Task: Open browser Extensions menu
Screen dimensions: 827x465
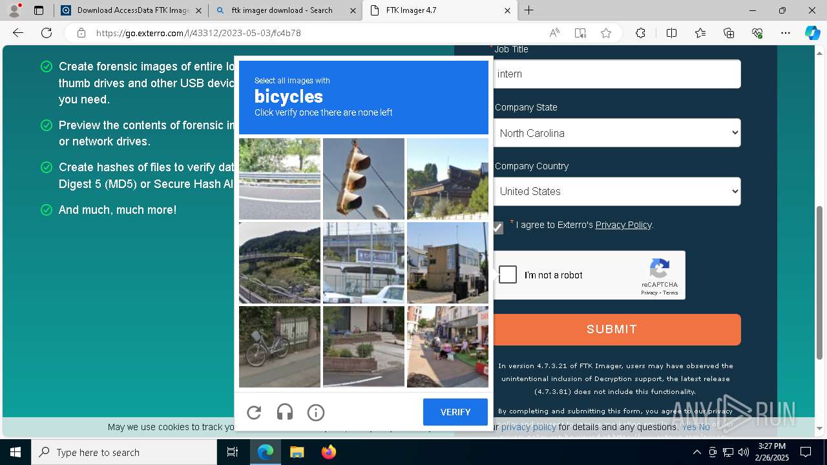Action: point(640,33)
